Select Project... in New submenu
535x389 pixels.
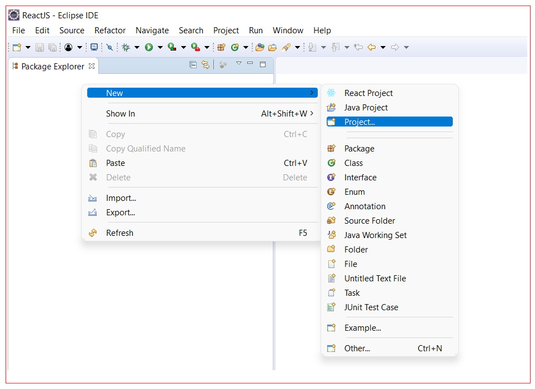point(389,122)
